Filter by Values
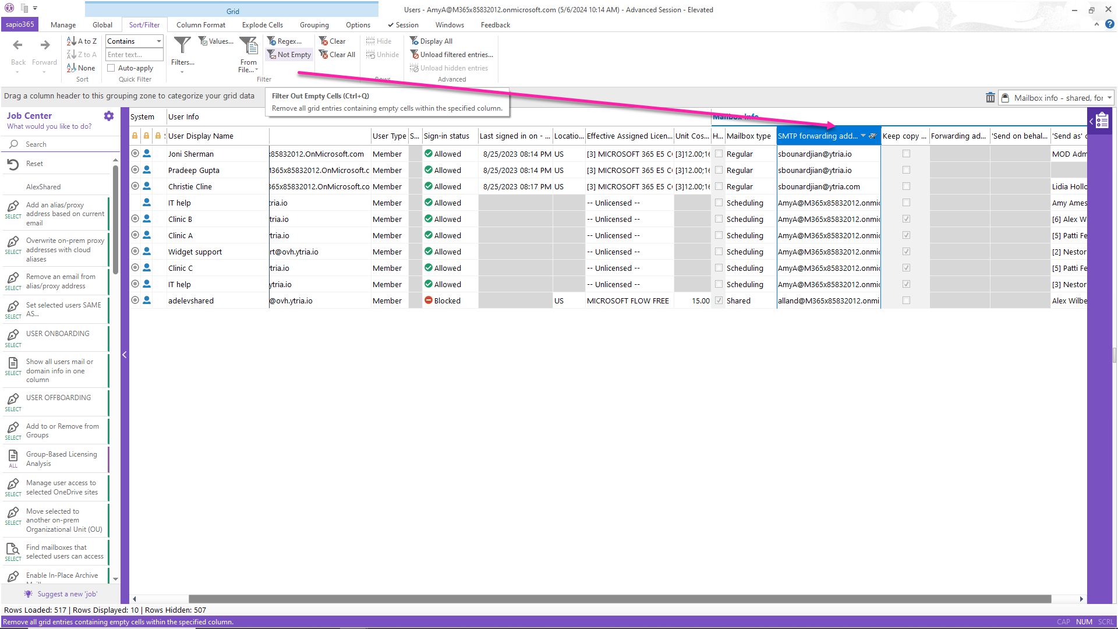The image size is (1118, 629). pyautogui.click(x=216, y=41)
